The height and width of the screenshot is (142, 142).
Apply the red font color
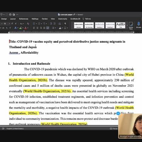click(26, 28)
